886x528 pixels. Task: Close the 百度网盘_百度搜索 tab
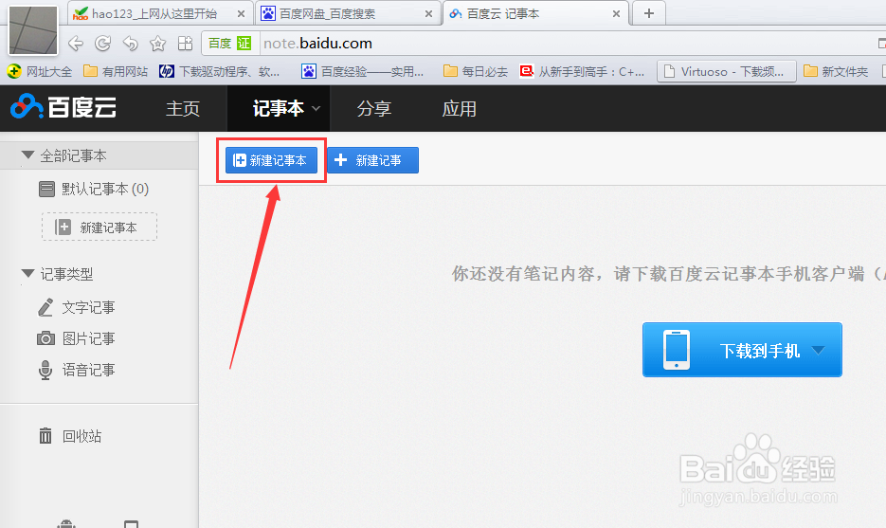point(429,14)
